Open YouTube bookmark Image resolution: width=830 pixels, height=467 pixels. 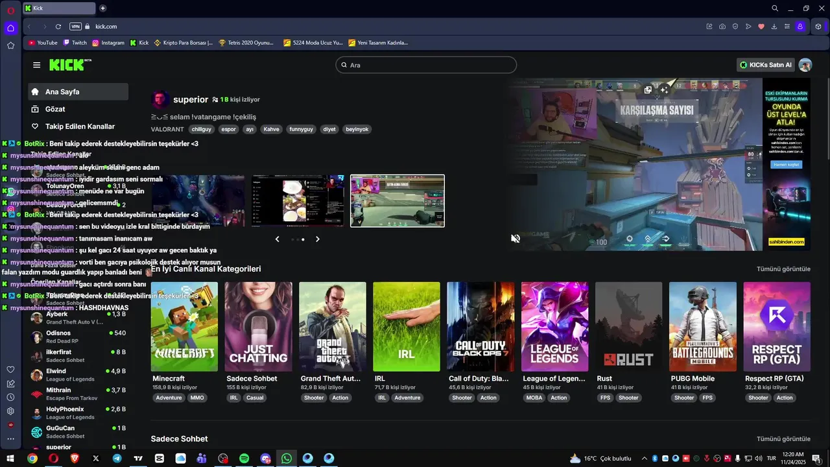click(43, 43)
